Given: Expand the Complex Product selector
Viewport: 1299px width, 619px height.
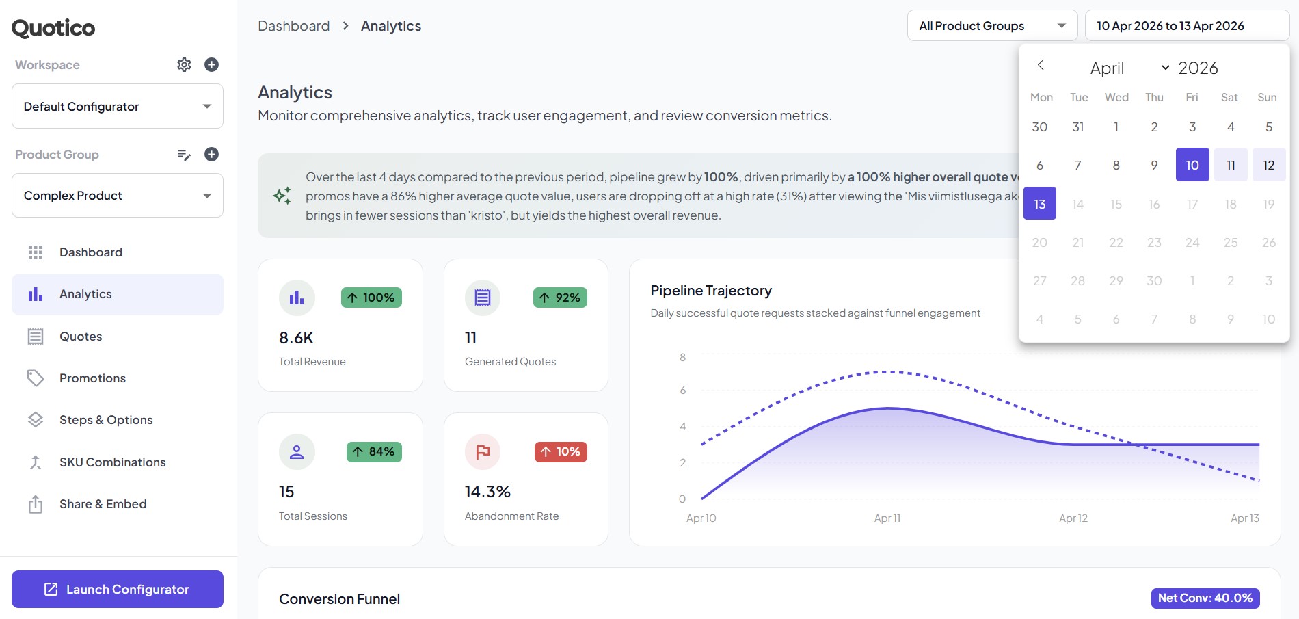Looking at the screenshot, I should click(x=117, y=196).
